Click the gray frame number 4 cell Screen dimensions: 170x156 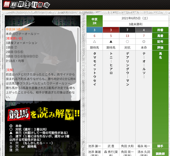pyautogui.click(x=144, y=30)
